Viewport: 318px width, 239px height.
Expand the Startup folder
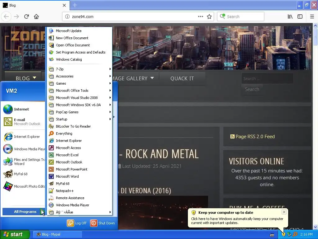pyautogui.click(x=80, y=119)
